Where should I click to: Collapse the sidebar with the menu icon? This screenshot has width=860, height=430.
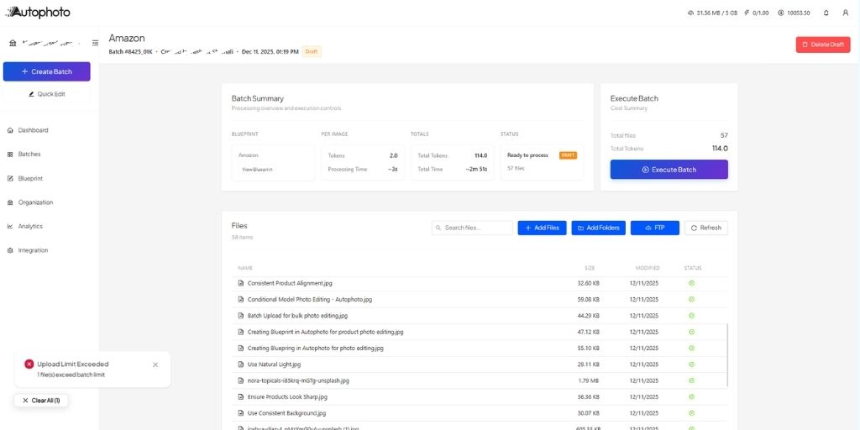(96, 43)
